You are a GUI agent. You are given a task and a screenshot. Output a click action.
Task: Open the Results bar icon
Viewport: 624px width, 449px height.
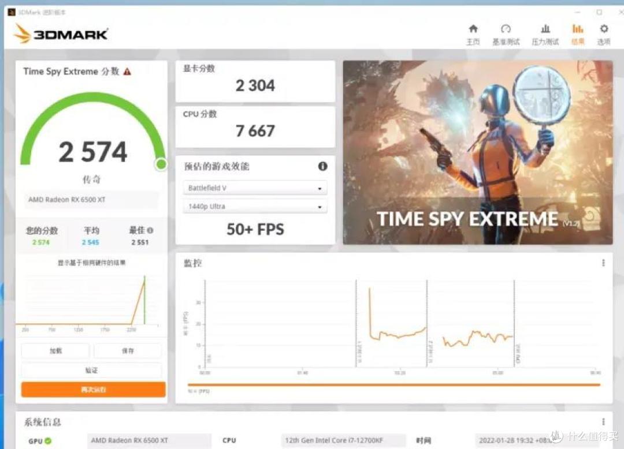point(577,29)
